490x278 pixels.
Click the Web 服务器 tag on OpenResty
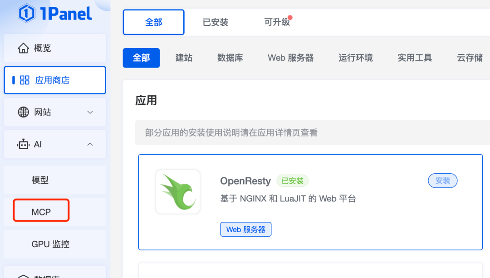tap(245, 229)
